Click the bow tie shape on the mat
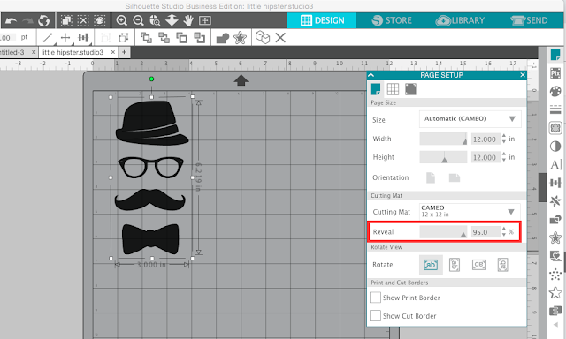The width and height of the screenshot is (566, 339). click(x=150, y=239)
